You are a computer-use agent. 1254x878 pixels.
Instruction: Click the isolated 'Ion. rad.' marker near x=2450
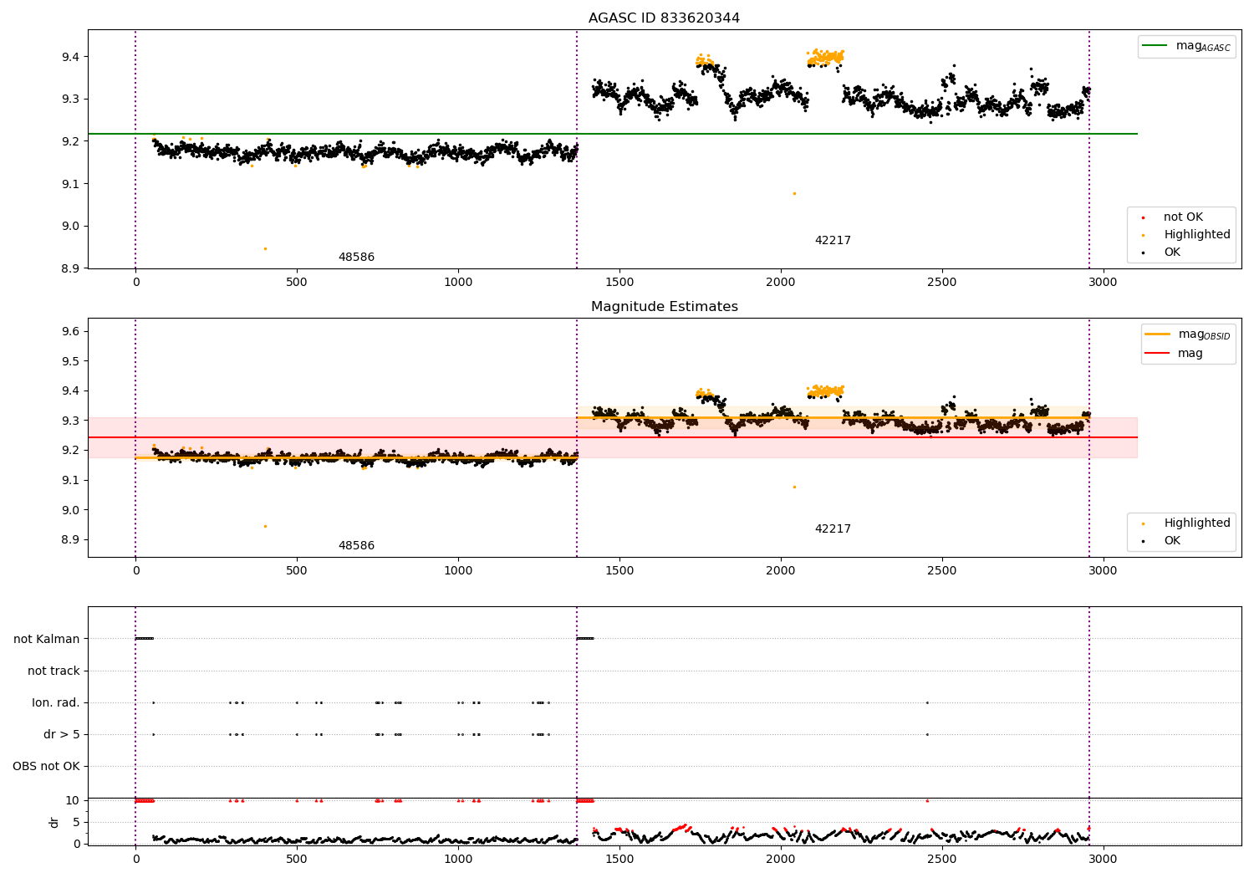pyautogui.click(x=927, y=702)
